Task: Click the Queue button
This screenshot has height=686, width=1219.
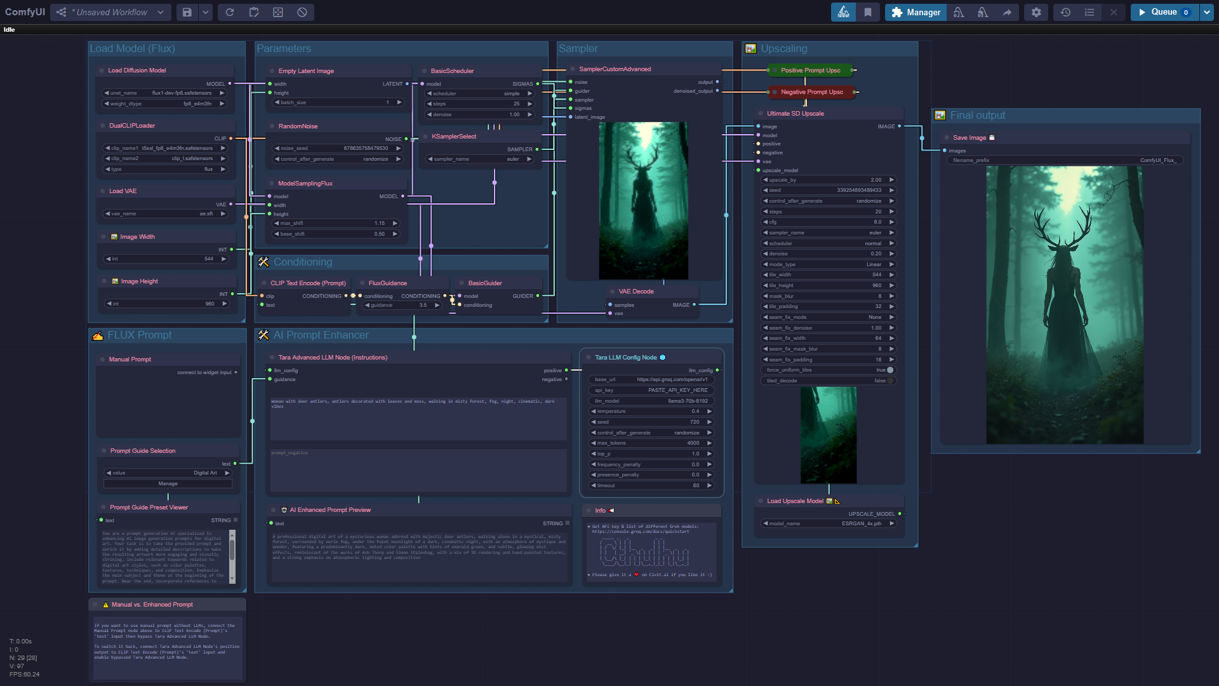Action: (1164, 12)
